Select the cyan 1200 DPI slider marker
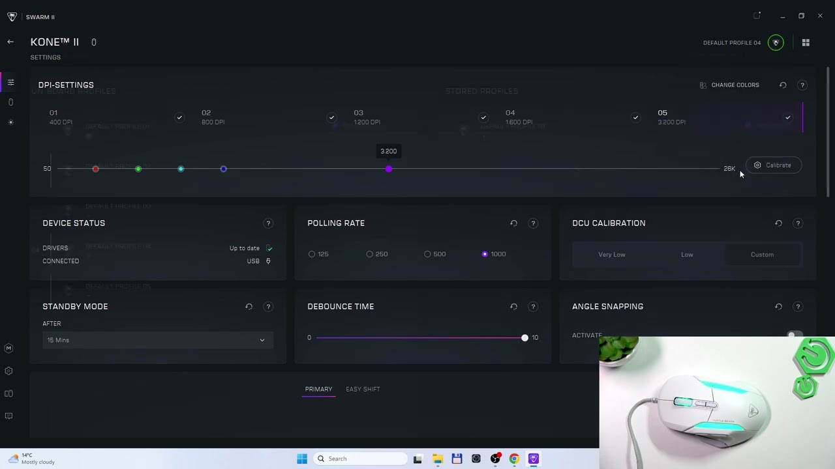The width and height of the screenshot is (835, 469). point(181,169)
